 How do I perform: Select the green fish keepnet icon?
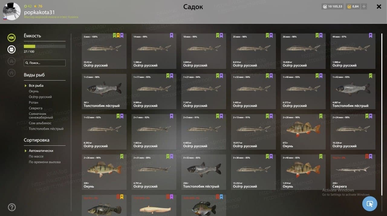pyautogui.click(x=12, y=38)
